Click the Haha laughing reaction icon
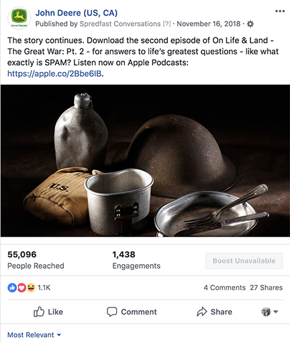 point(31,288)
